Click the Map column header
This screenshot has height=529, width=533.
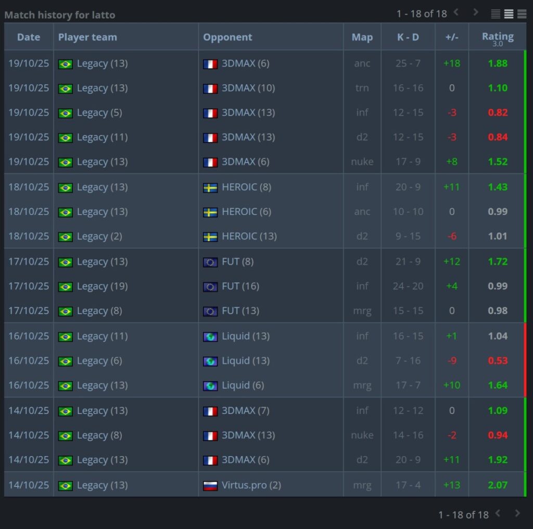362,37
